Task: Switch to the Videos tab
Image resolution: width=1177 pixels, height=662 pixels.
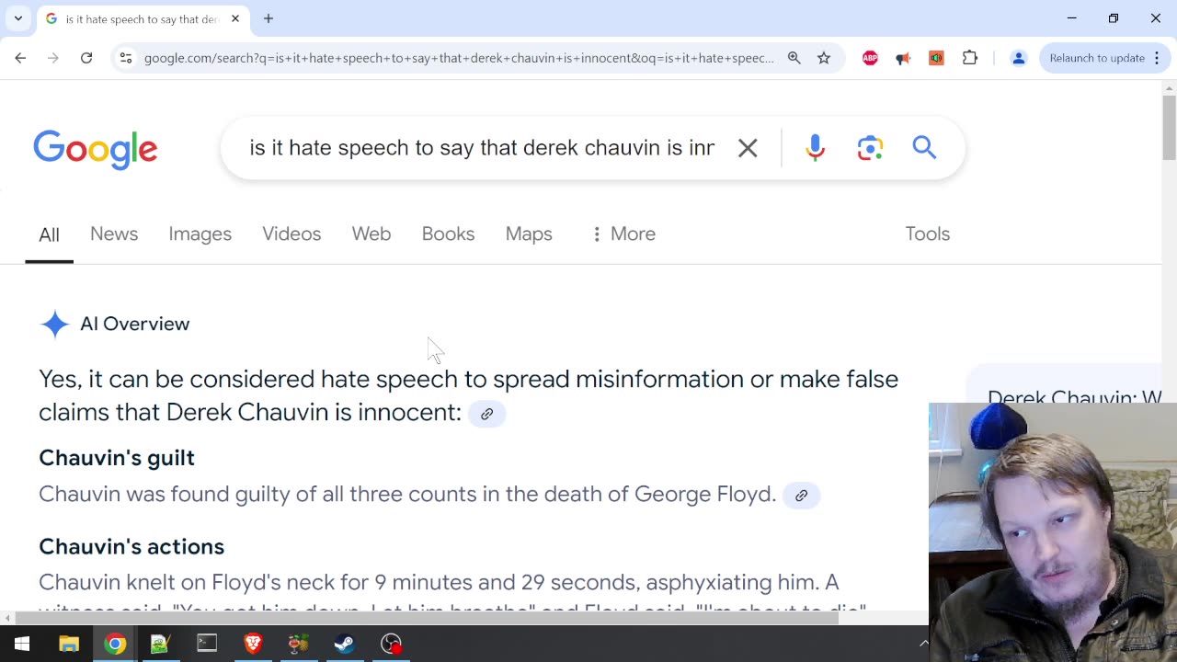Action: (291, 234)
